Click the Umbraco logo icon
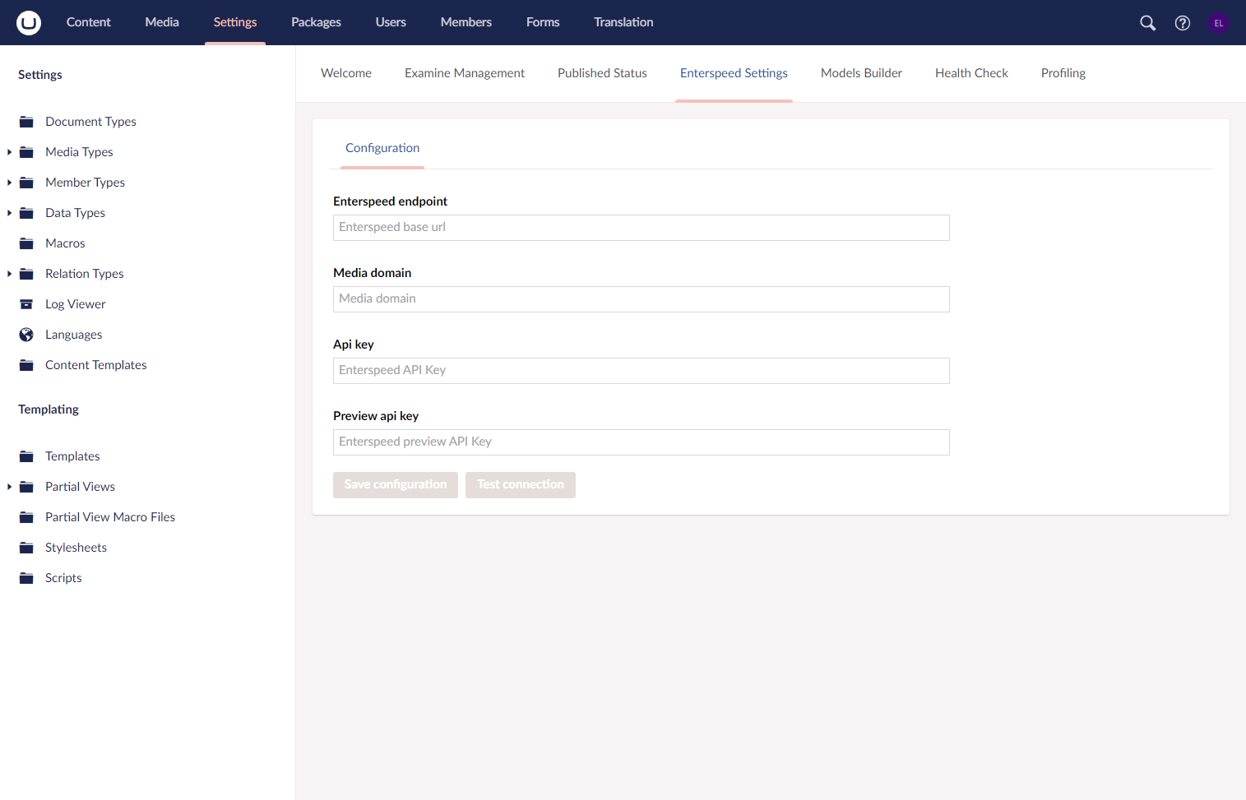Screen dimensions: 1246x800 (x=29, y=22)
